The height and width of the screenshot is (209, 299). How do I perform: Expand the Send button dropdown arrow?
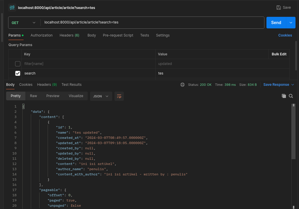[x=291, y=23]
